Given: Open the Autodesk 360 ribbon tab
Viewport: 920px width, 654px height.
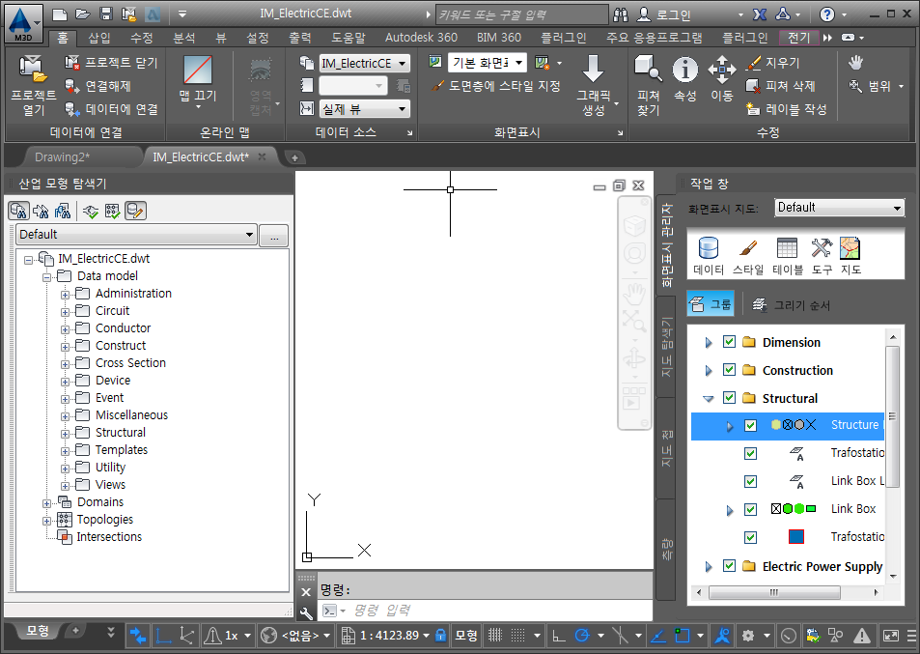Looking at the screenshot, I should pos(421,38).
